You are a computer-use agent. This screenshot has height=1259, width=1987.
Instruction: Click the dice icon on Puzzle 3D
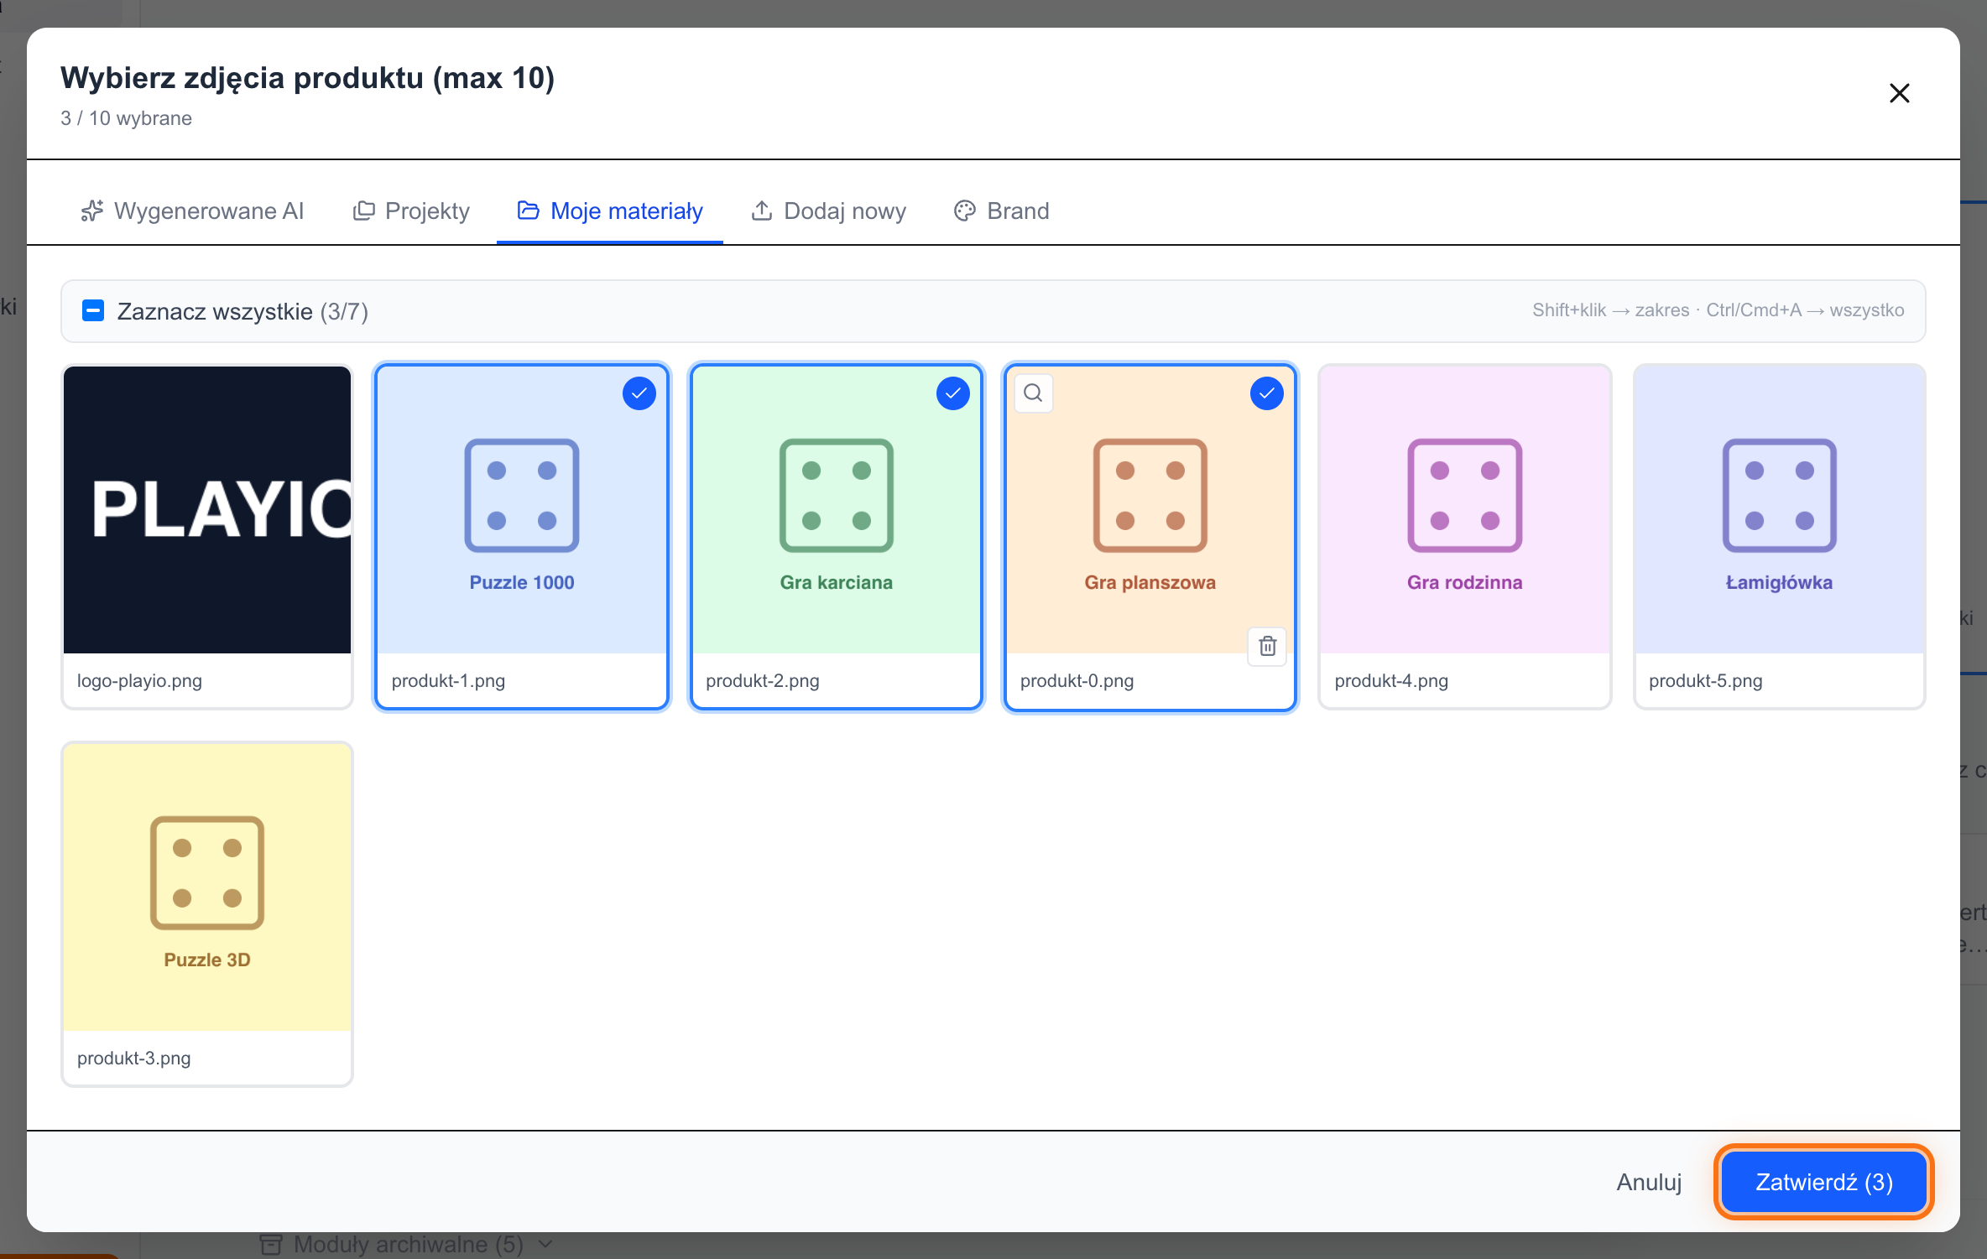pos(207,873)
